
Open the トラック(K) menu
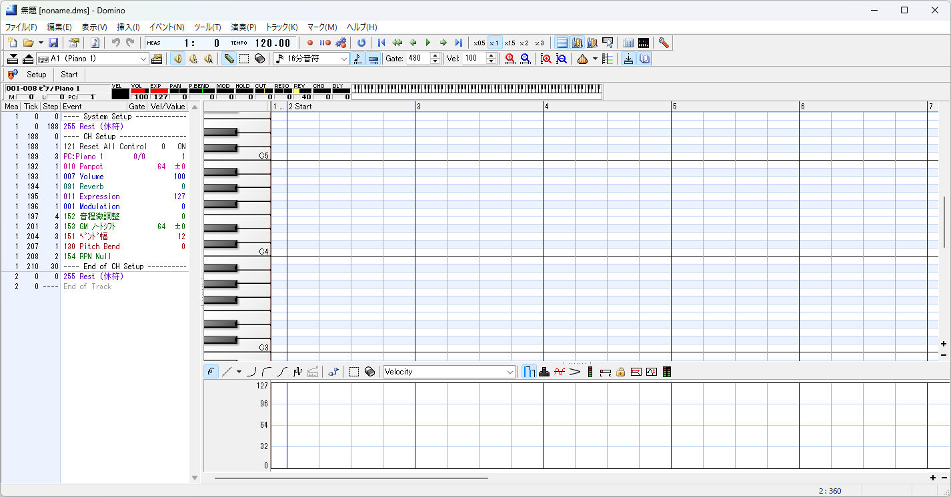click(281, 27)
